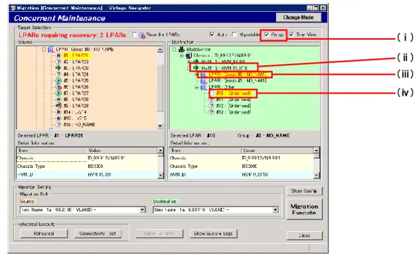
Task: Click the Connectivity Test button
Action: 97,234
